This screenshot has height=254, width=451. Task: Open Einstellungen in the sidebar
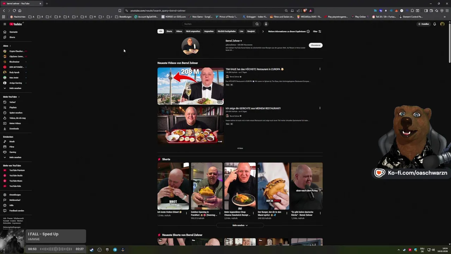coord(15,195)
